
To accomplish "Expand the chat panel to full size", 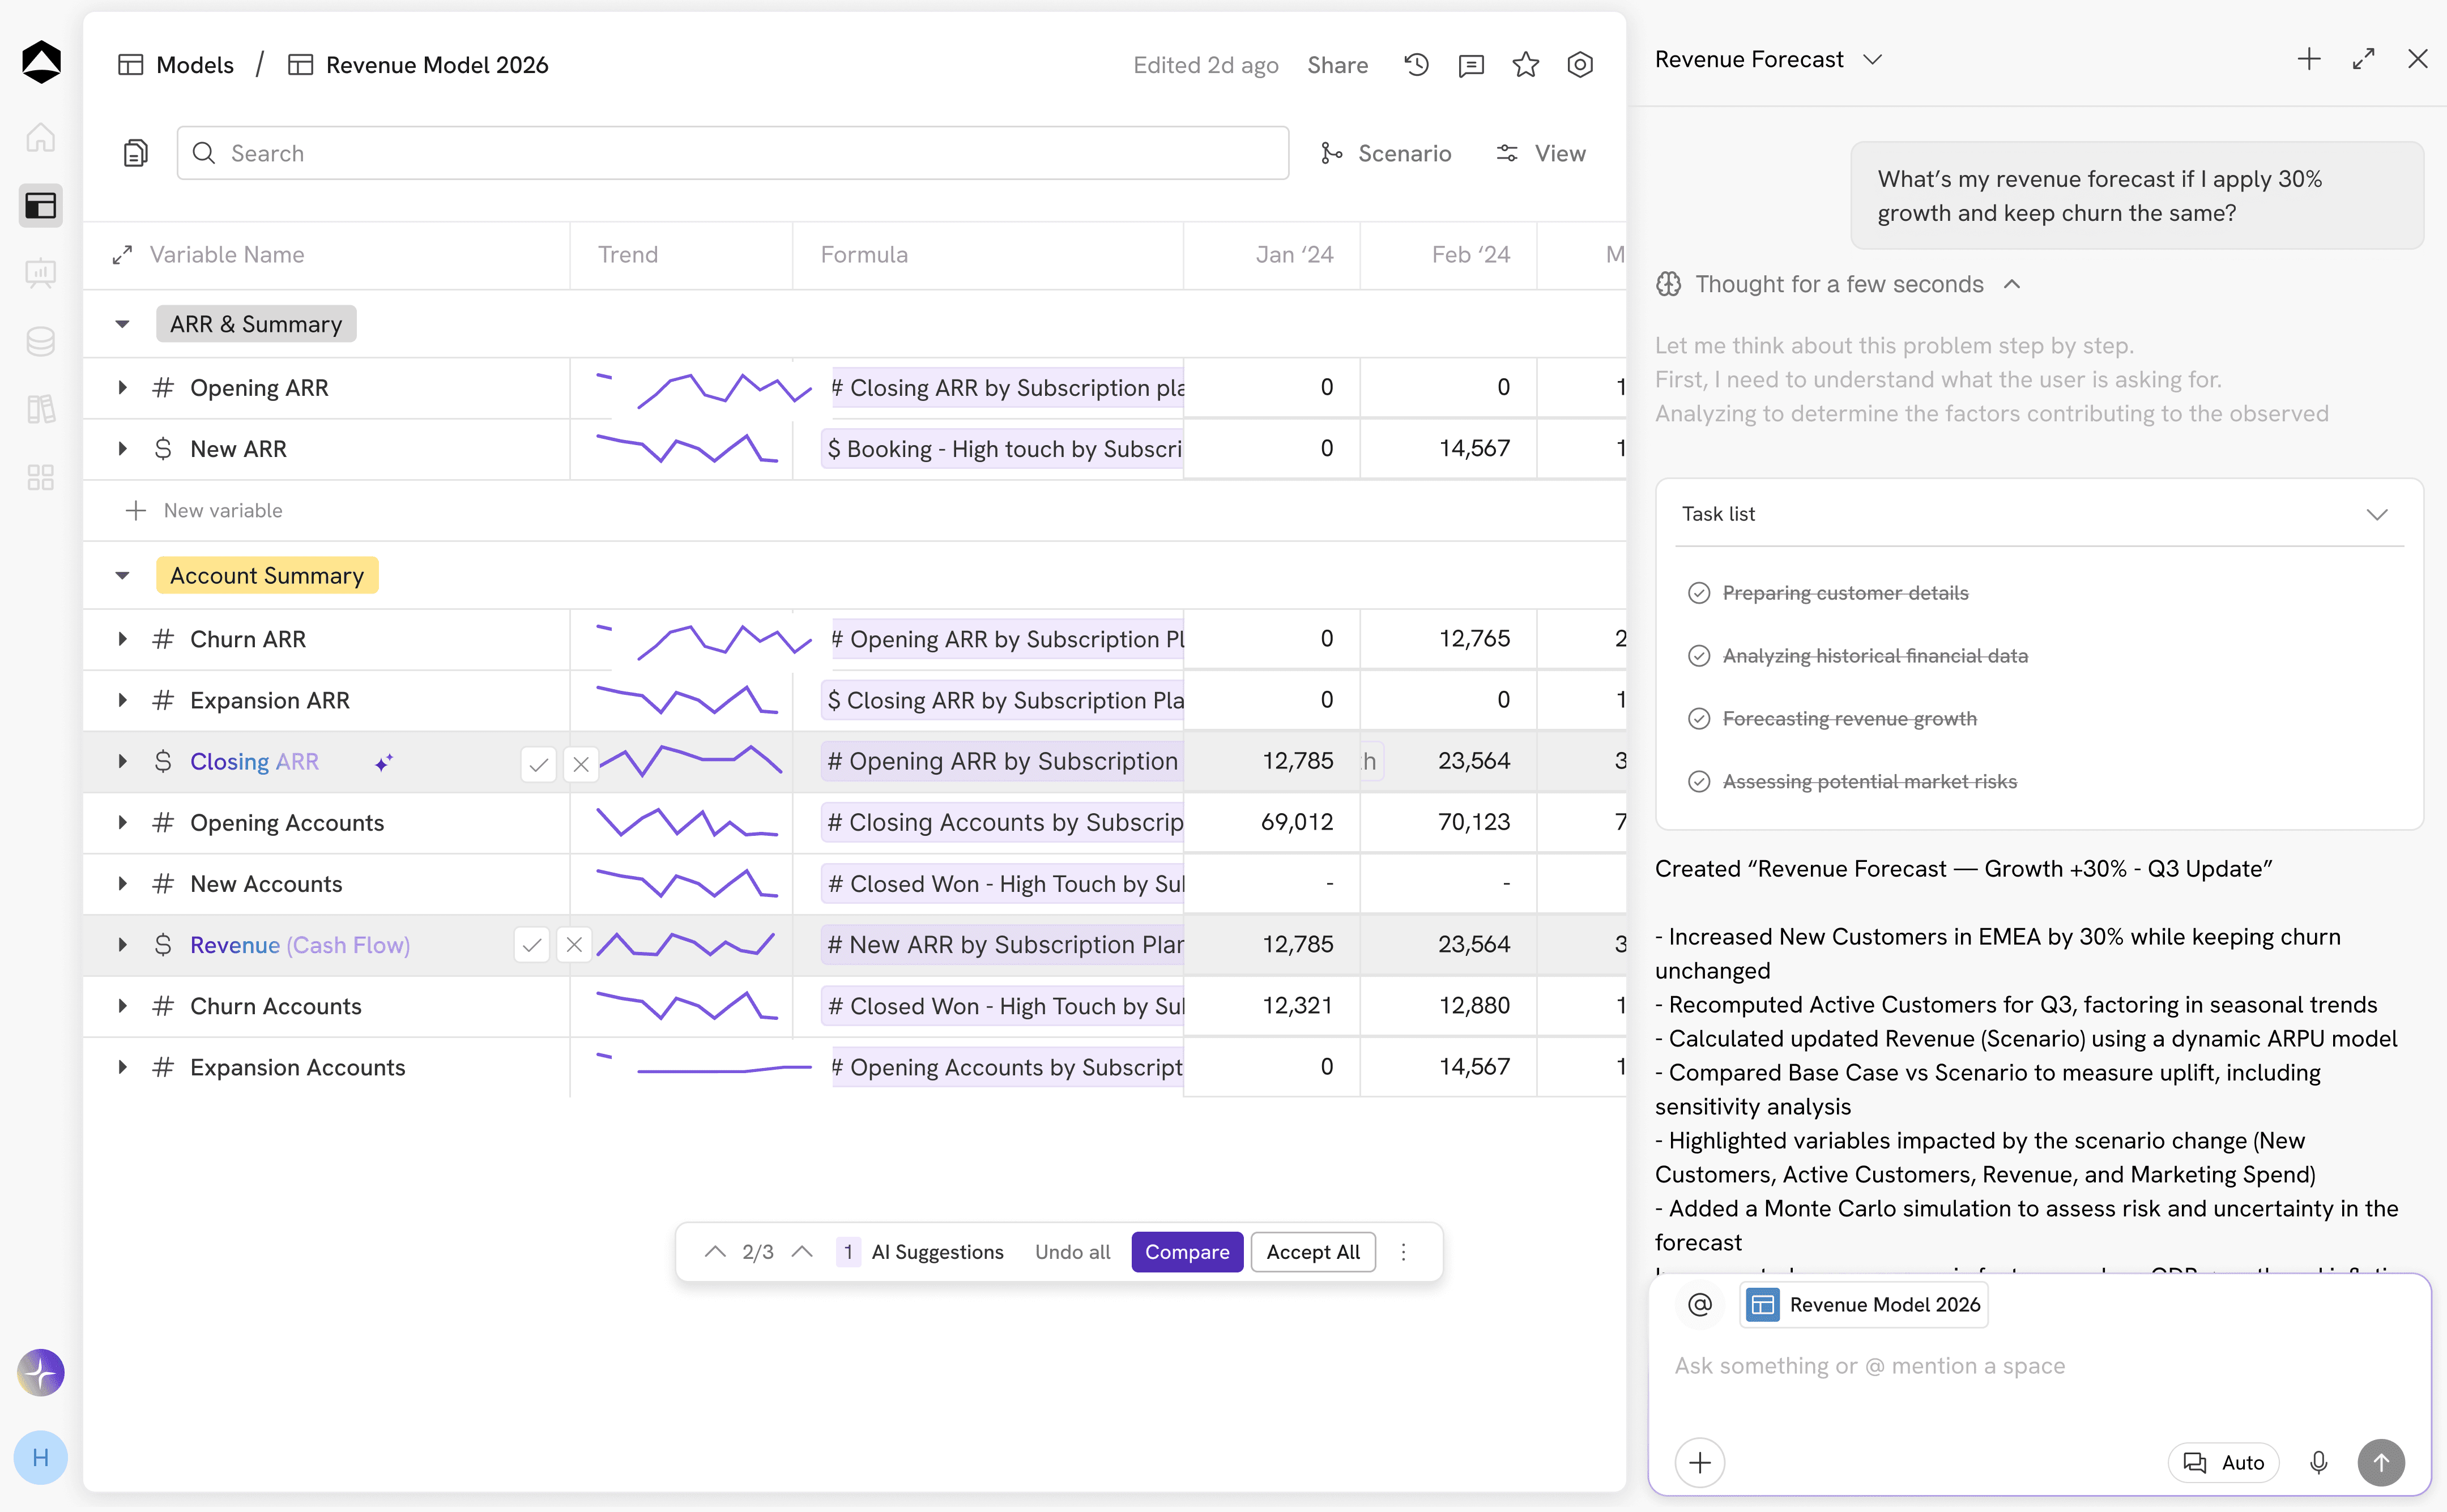I will [x=2363, y=59].
